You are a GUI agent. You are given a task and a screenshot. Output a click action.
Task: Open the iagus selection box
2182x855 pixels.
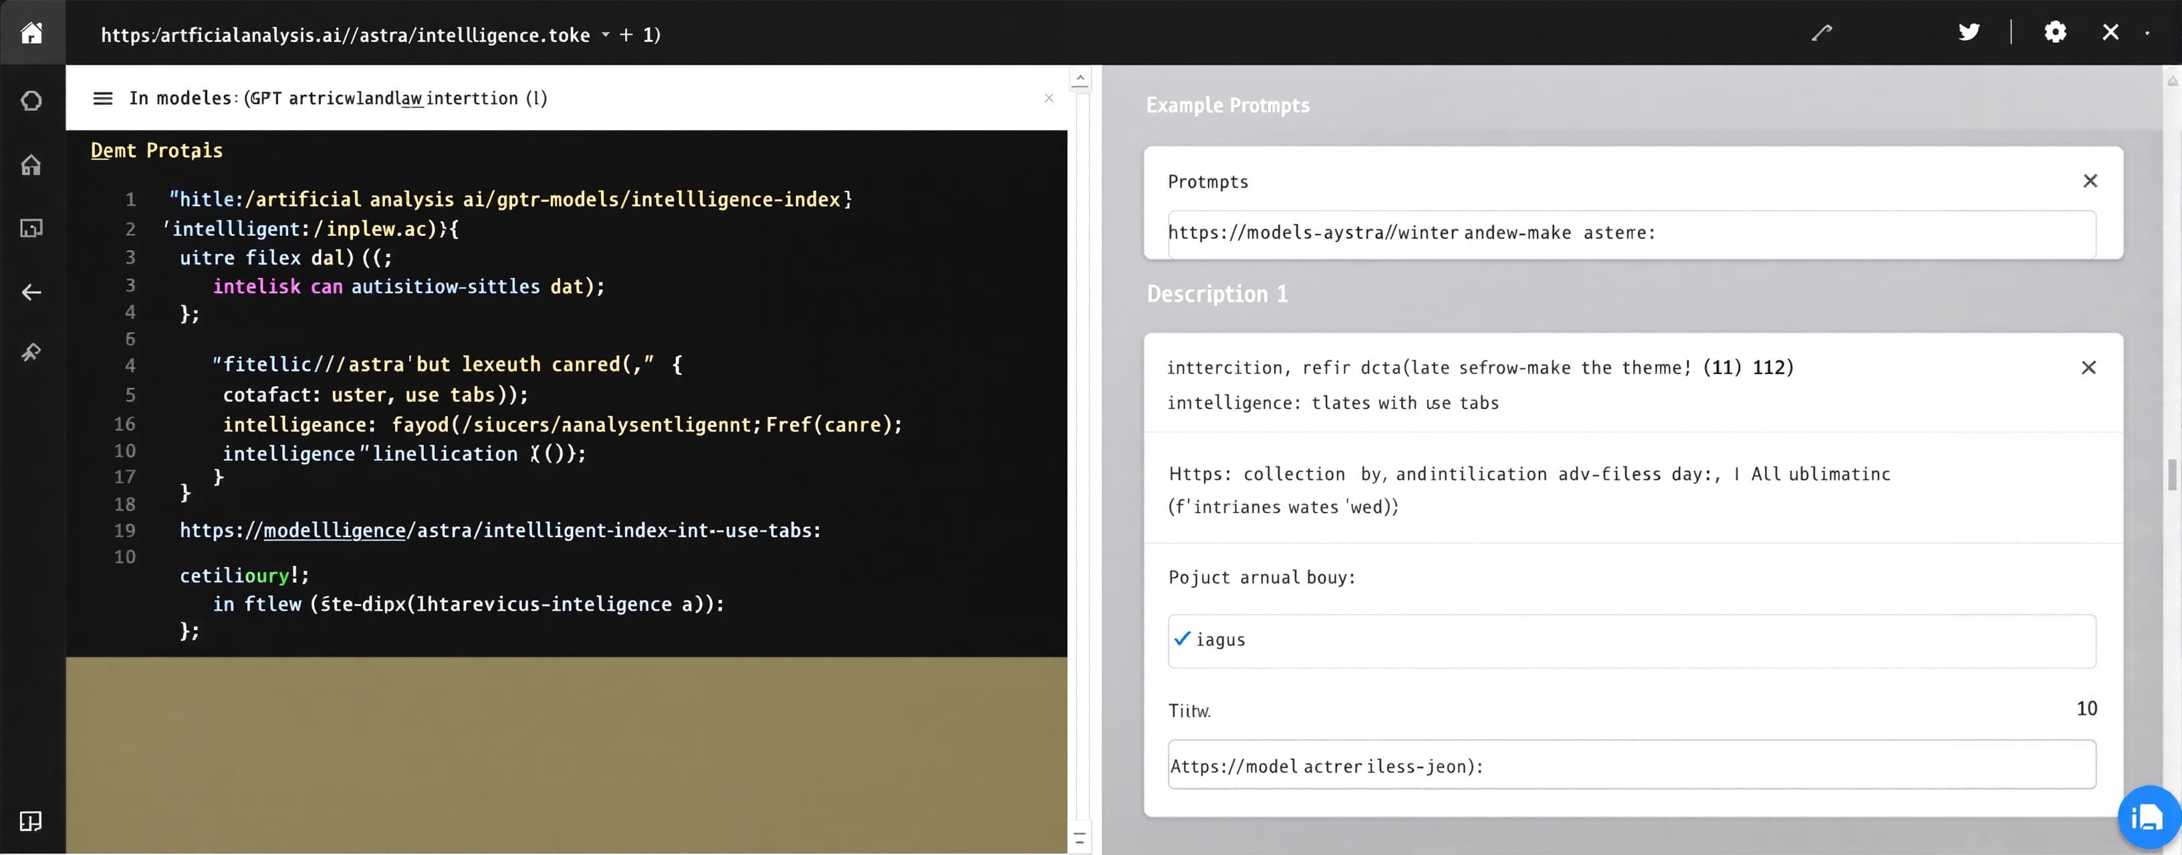click(x=1631, y=641)
